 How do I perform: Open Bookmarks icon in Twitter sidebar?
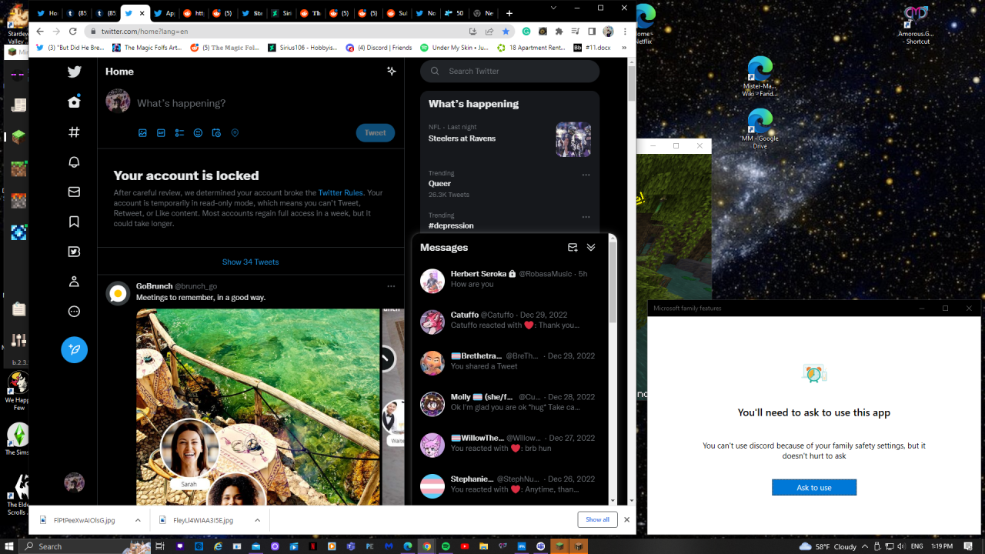click(x=74, y=222)
